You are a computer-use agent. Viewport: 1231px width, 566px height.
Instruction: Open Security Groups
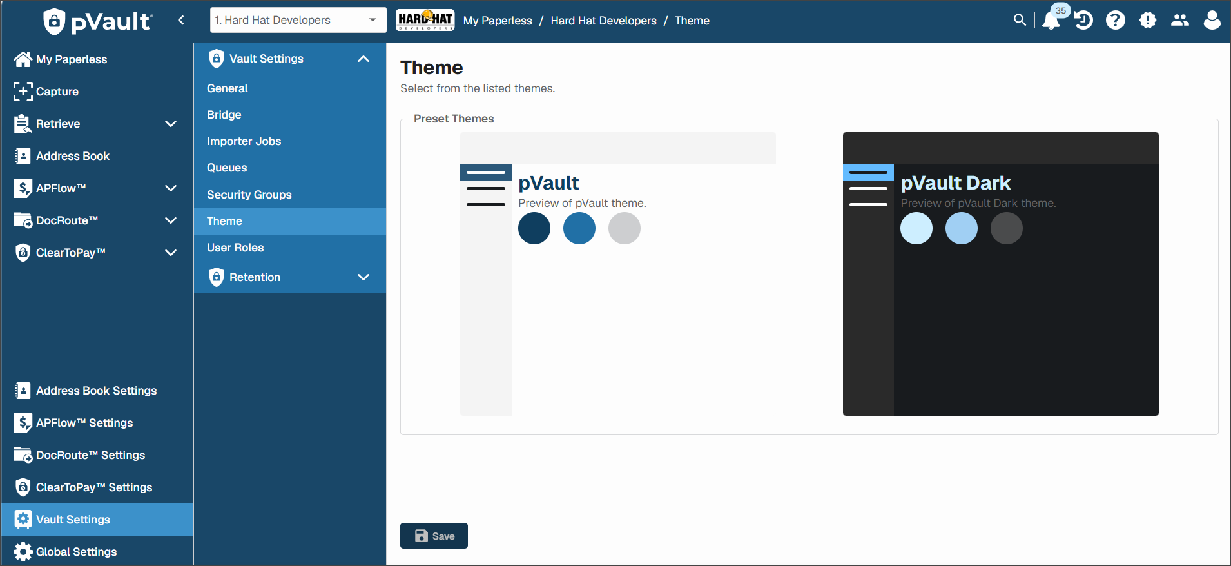click(x=290, y=195)
